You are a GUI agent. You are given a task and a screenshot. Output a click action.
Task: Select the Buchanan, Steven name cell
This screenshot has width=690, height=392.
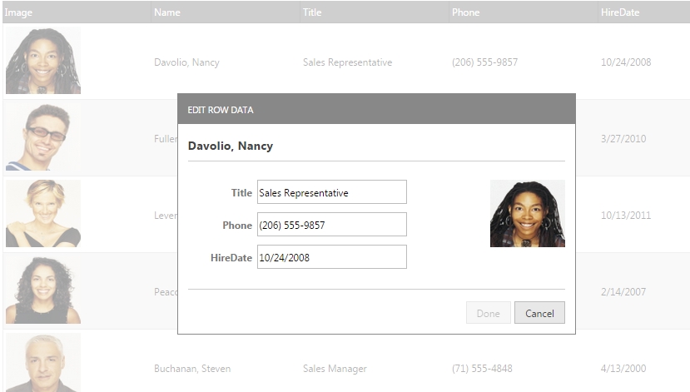pyautogui.click(x=192, y=369)
